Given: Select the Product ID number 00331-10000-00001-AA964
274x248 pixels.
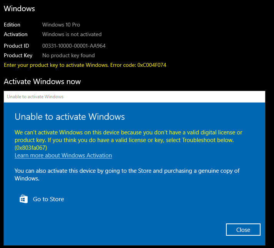Looking at the screenshot, I should pos(74,46).
